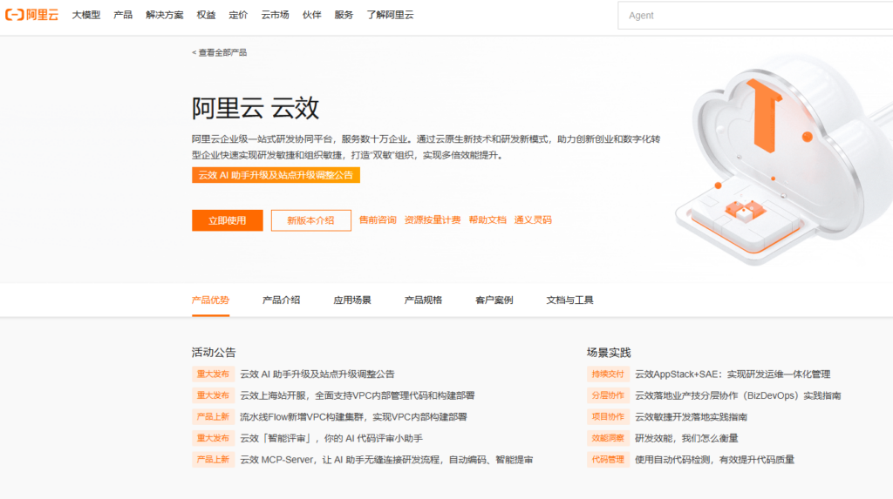Open 云效AppStack+SAE practice article
Viewport: 893px width, 499px height.
click(733, 374)
